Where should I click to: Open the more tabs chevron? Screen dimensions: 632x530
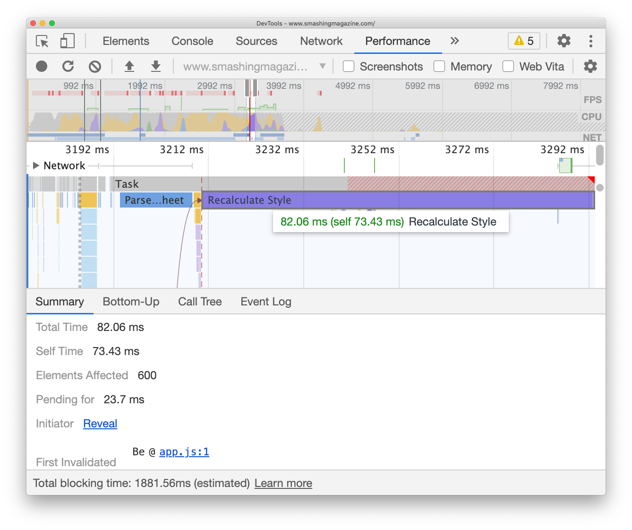pyautogui.click(x=454, y=41)
